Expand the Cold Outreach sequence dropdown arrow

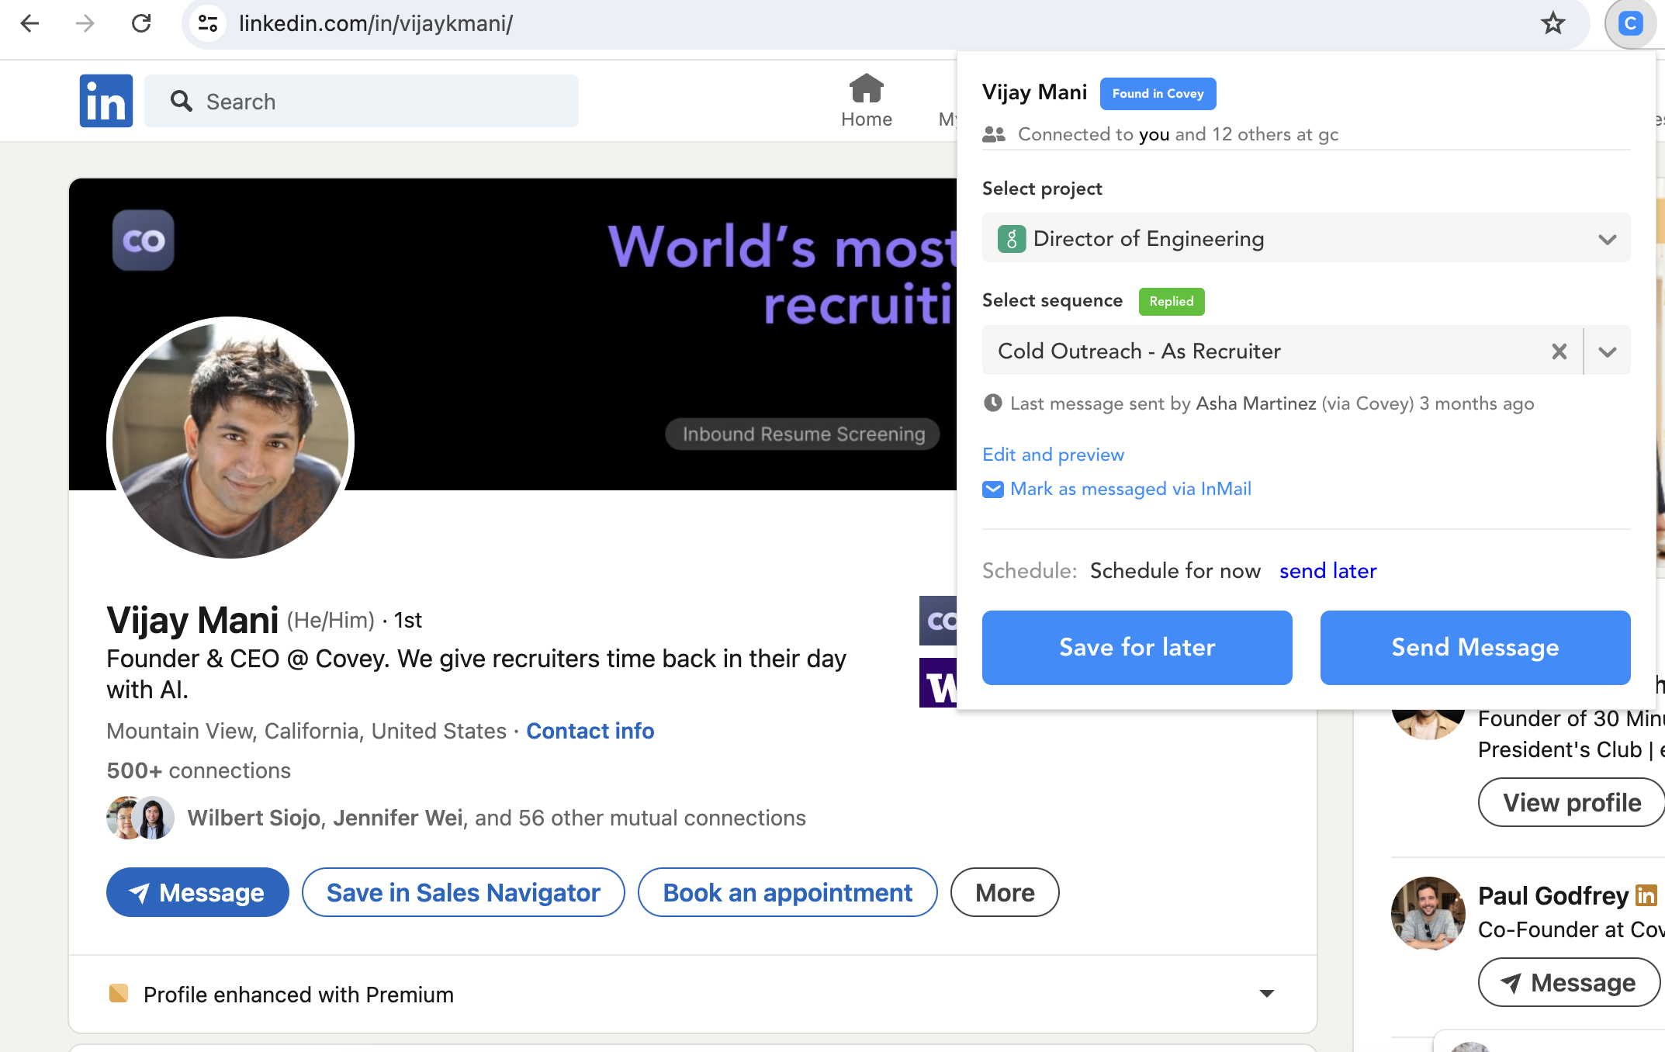1608,351
